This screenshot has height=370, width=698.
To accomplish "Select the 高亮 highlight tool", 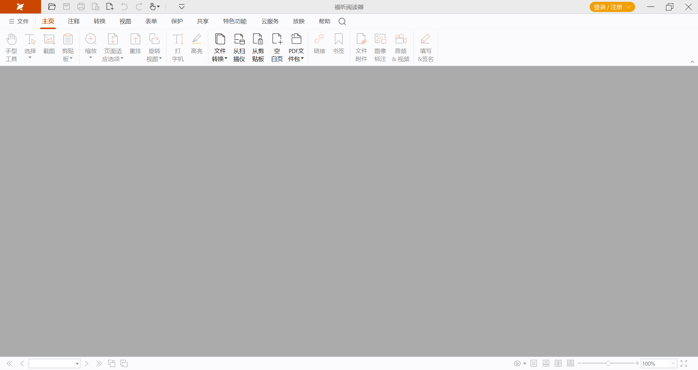I will tap(197, 44).
